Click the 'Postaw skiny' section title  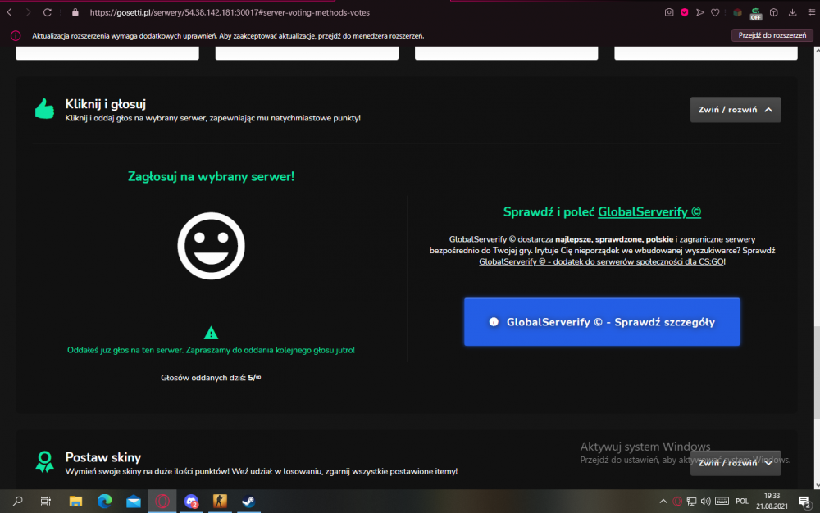pos(103,457)
